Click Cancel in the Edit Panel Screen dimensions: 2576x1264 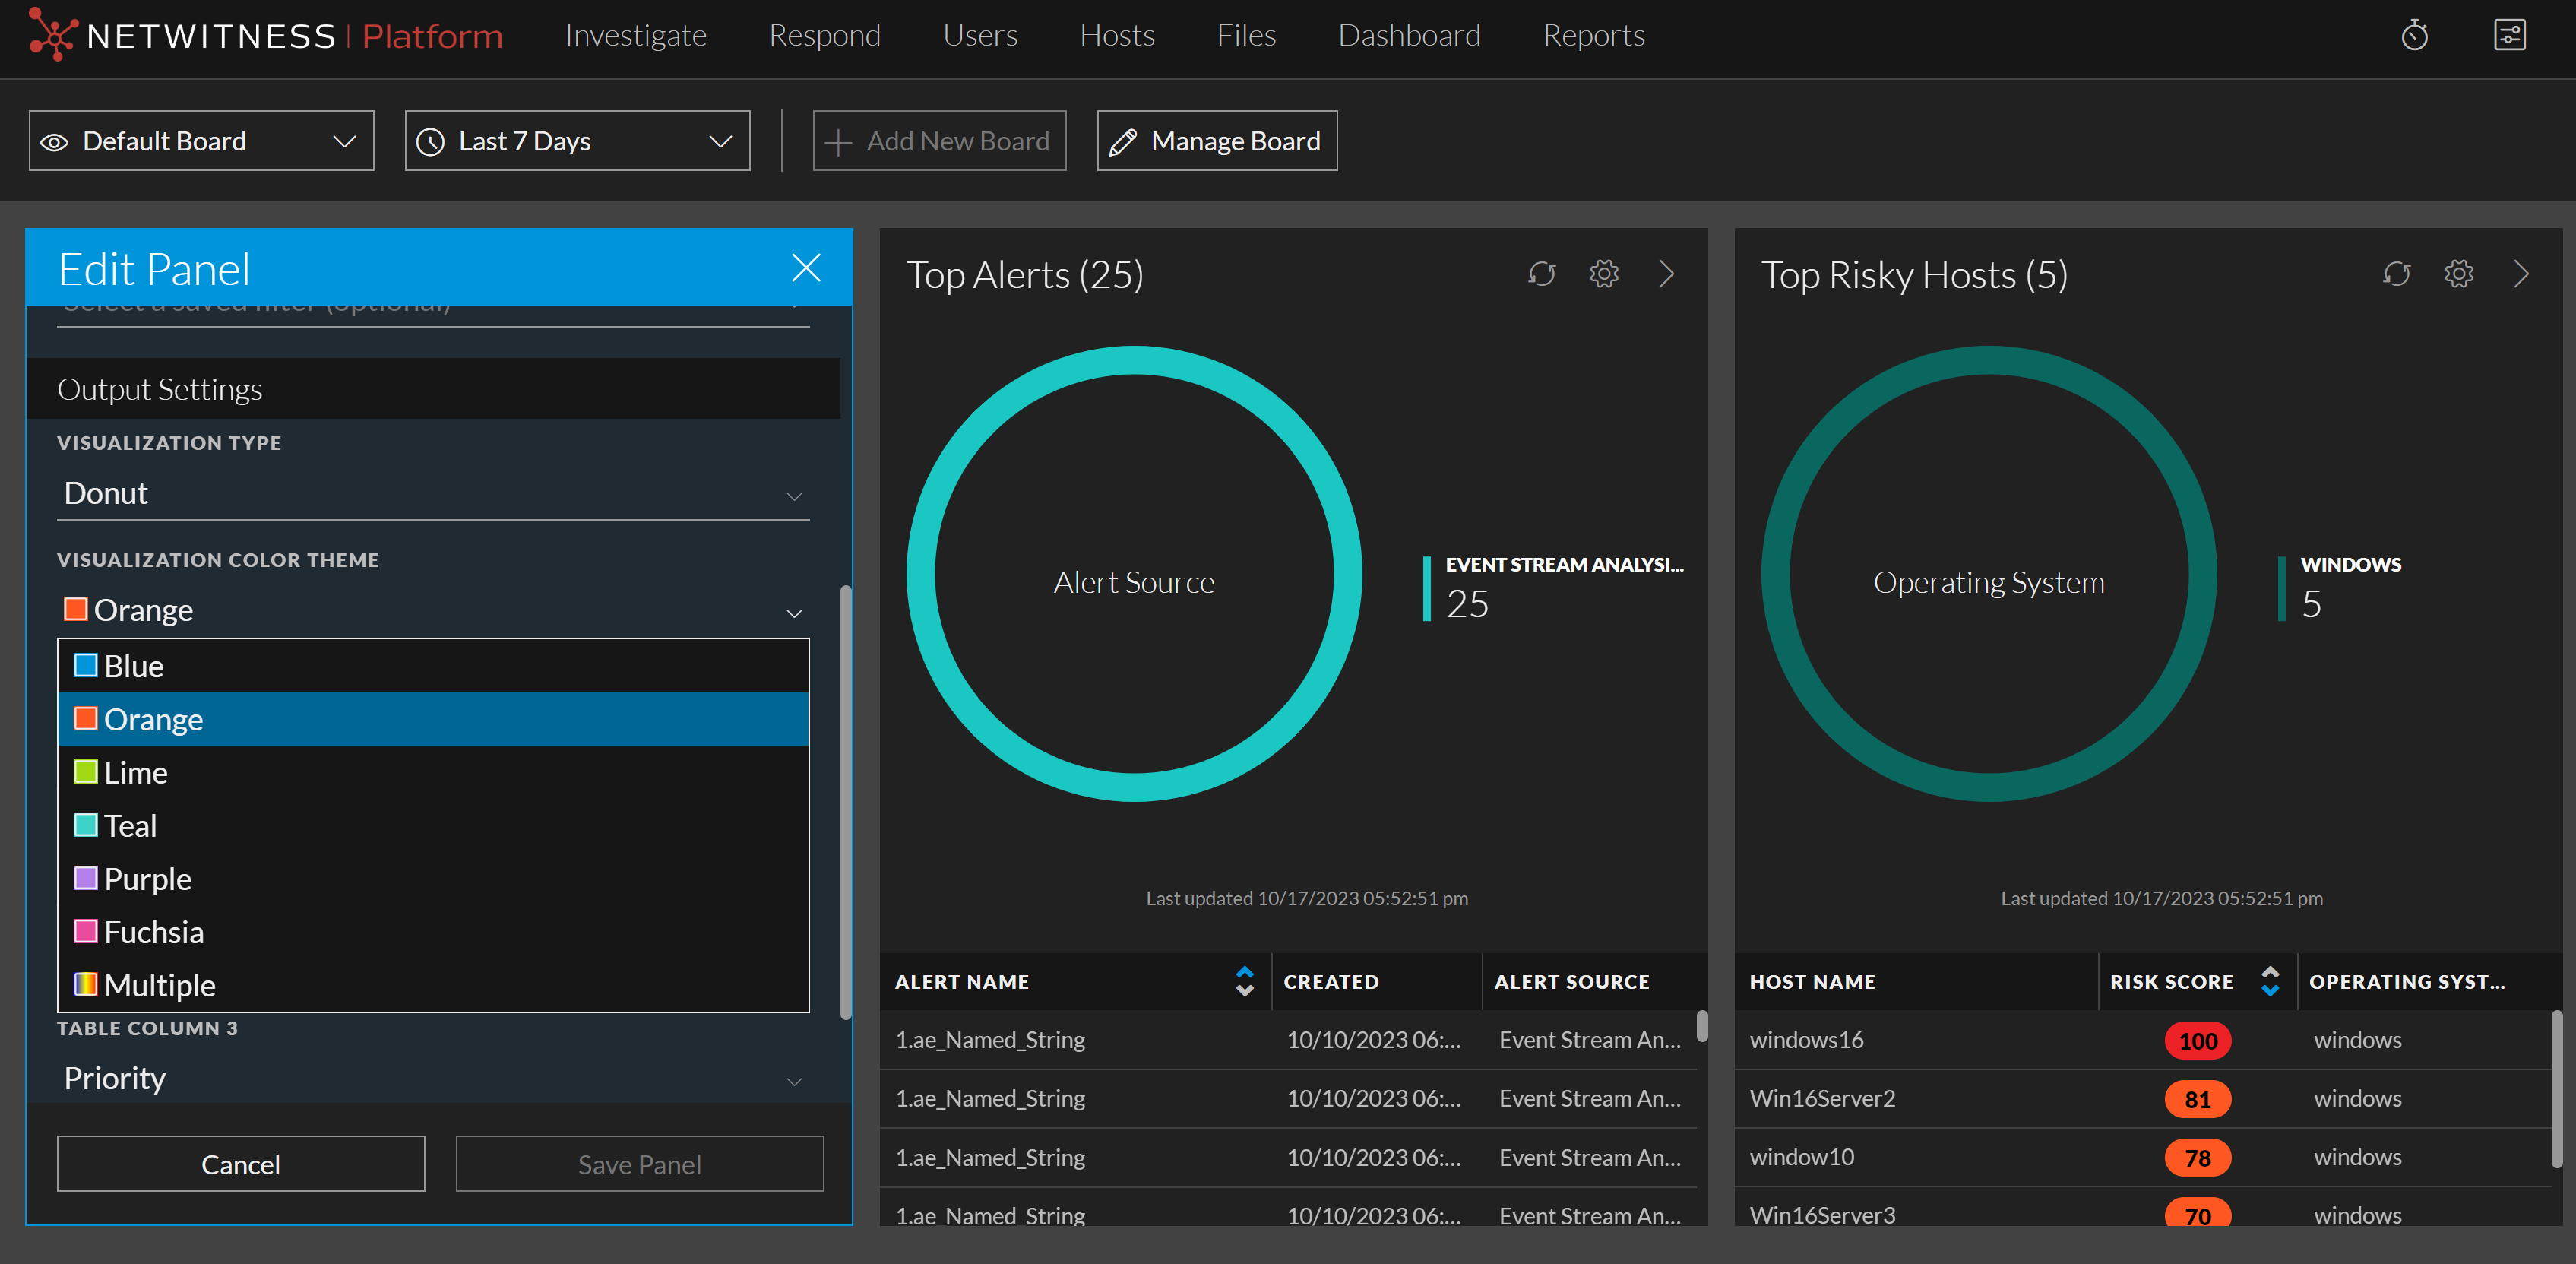coord(240,1164)
